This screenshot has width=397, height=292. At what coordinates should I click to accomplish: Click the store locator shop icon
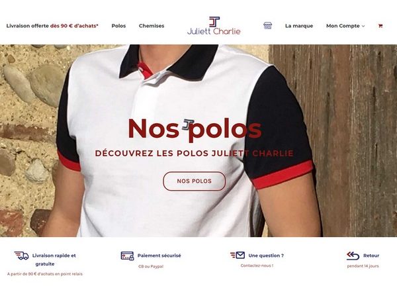pos(267,26)
